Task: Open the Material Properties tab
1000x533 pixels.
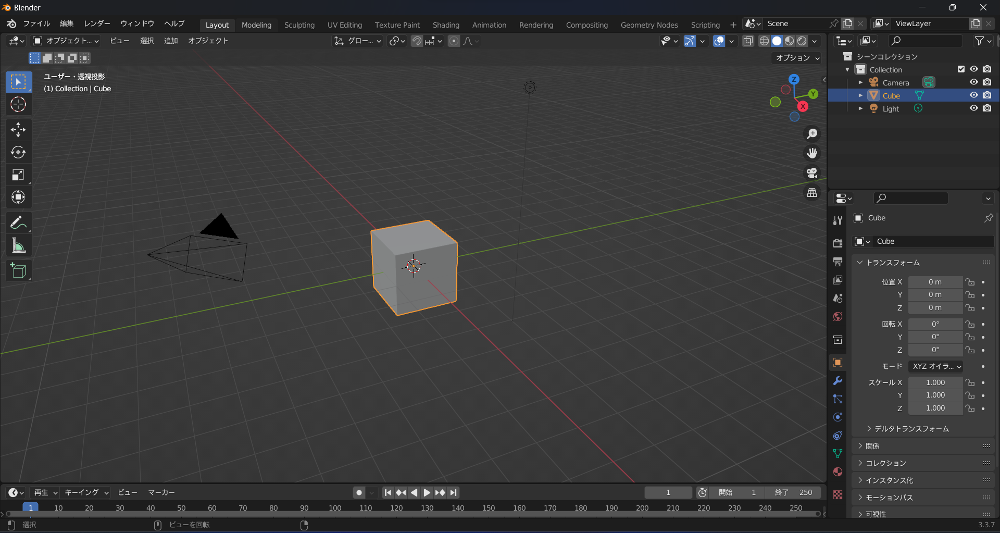Action: [838, 472]
